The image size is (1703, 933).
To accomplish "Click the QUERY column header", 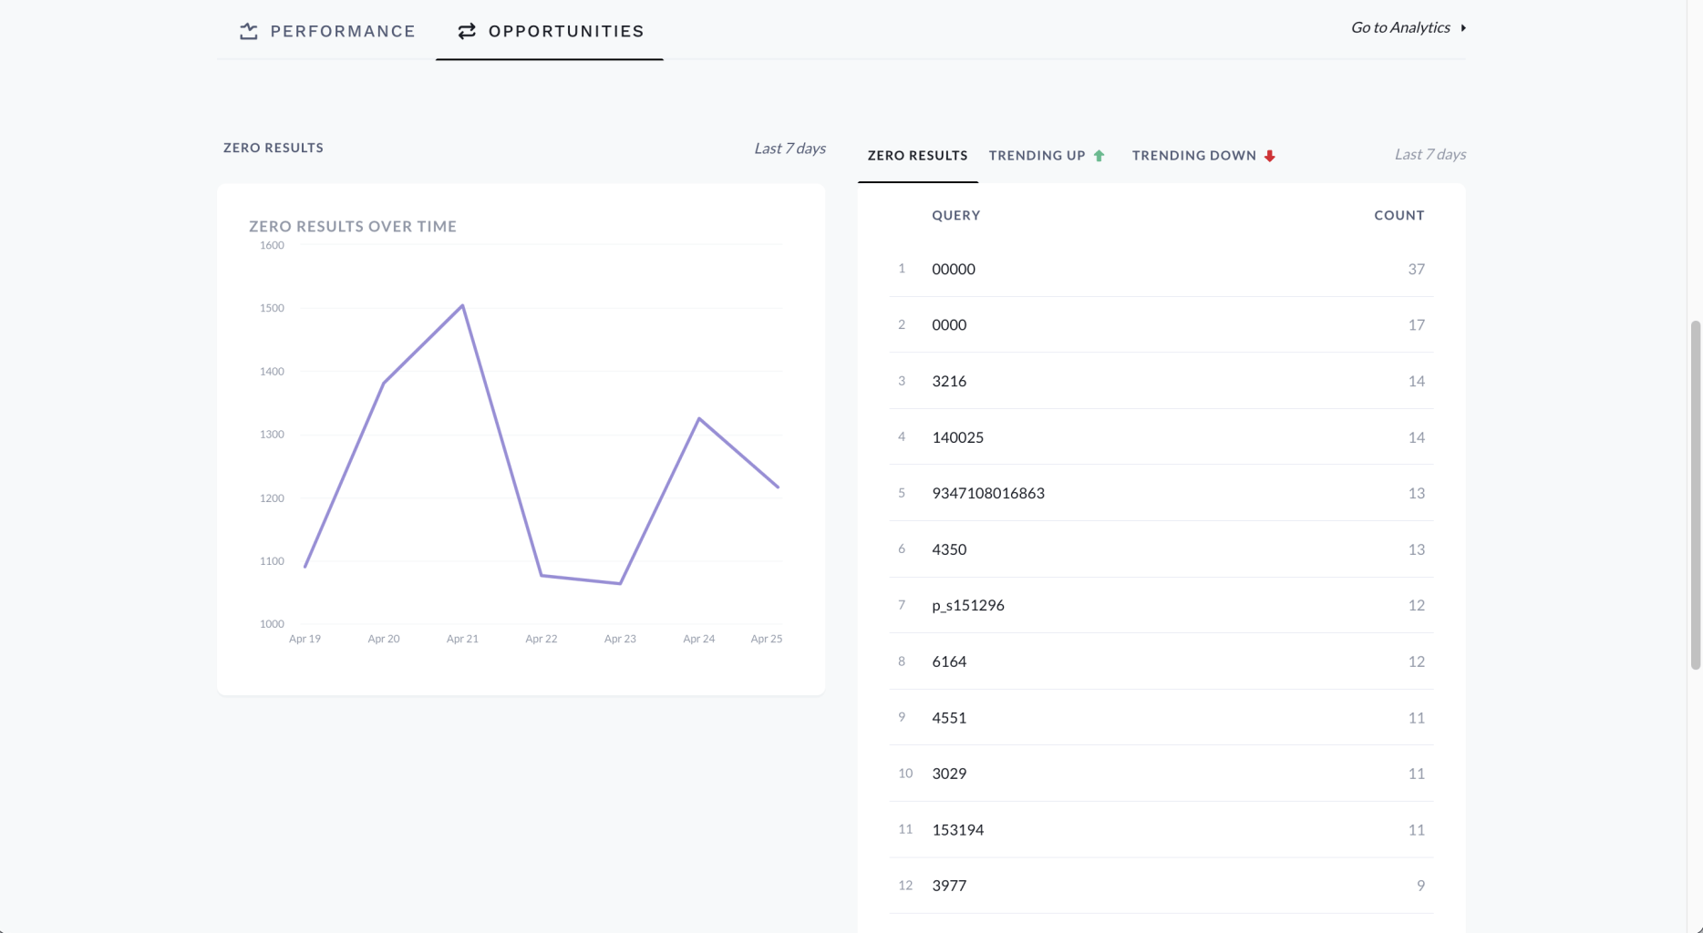I will (x=955, y=216).
